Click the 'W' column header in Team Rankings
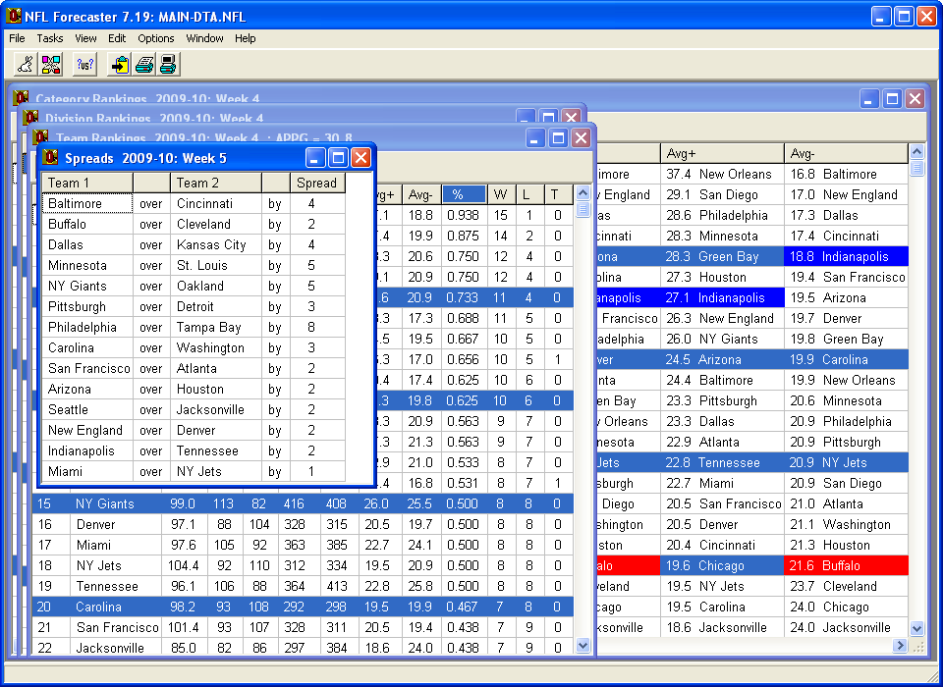Image resolution: width=943 pixels, height=687 pixels. 501,194
